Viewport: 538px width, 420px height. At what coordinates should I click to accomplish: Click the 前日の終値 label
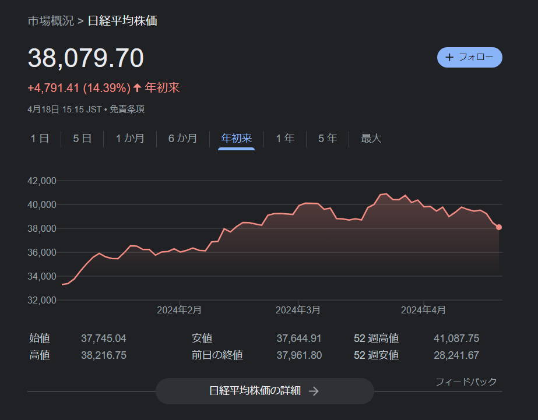(x=217, y=355)
